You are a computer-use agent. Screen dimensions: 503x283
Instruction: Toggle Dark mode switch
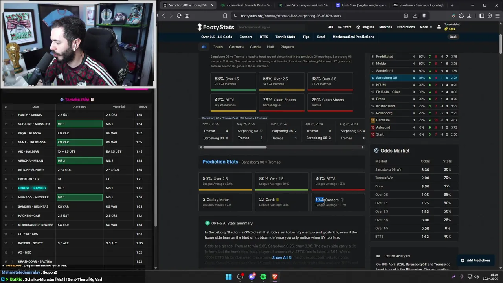tap(453, 37)
